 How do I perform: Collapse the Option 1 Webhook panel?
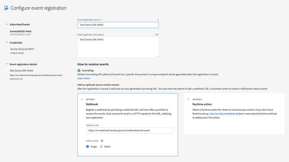click(x=82, y=99)
